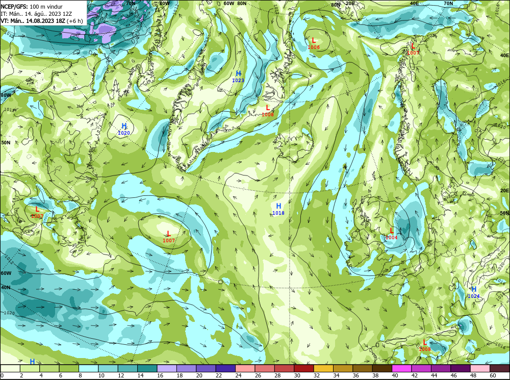Click the H 1018 high pressure marker
Image resolution: width=510 pixels, height=380 pixels.
(278, 209)
